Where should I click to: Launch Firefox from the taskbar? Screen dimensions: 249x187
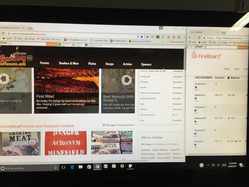click(x=122, y=166)
